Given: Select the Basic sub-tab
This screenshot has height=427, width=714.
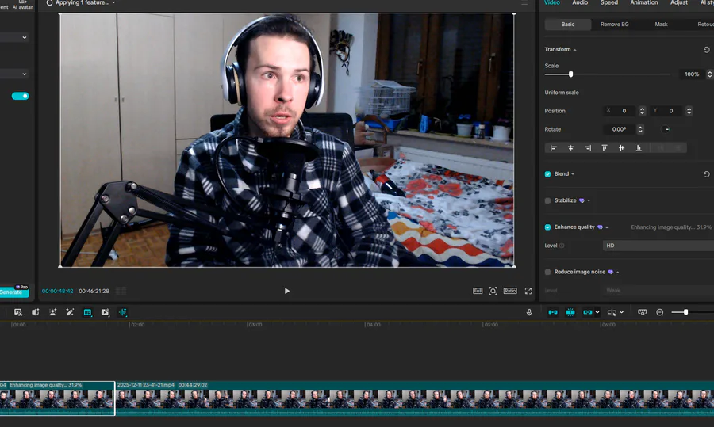Looking at the screenshot, I should (x=568, y=25).
